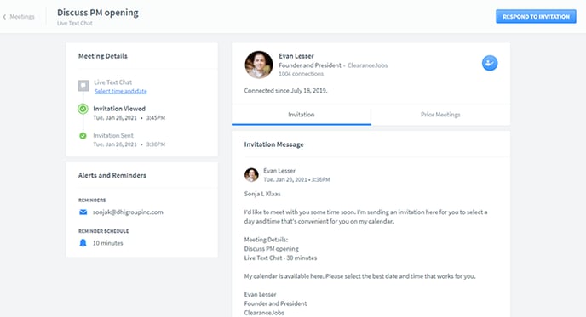586x317 pixels.
Task: Click the Invitation Viewed green checkmark
Action: click(83, 109)
